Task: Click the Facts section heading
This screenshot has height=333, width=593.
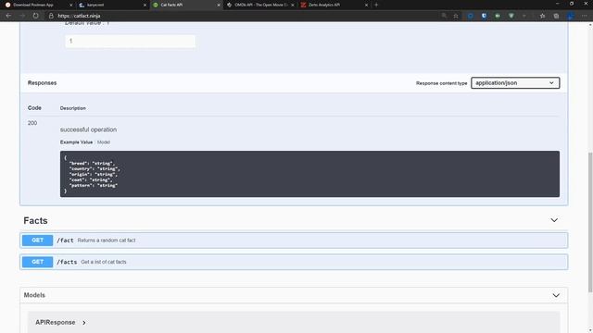Action: click(35, 220)
